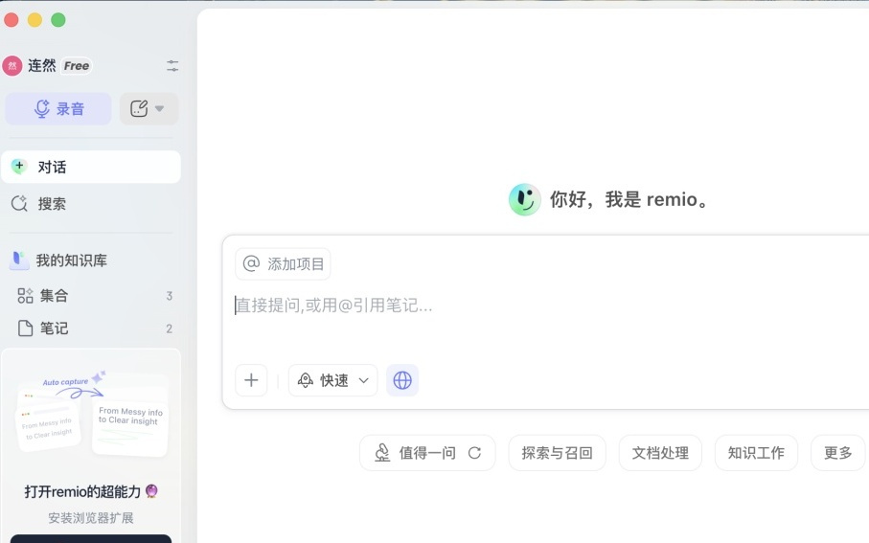Click the 连然 user avatar
Screen dimensions: 869x543
(x=12, y=65)
